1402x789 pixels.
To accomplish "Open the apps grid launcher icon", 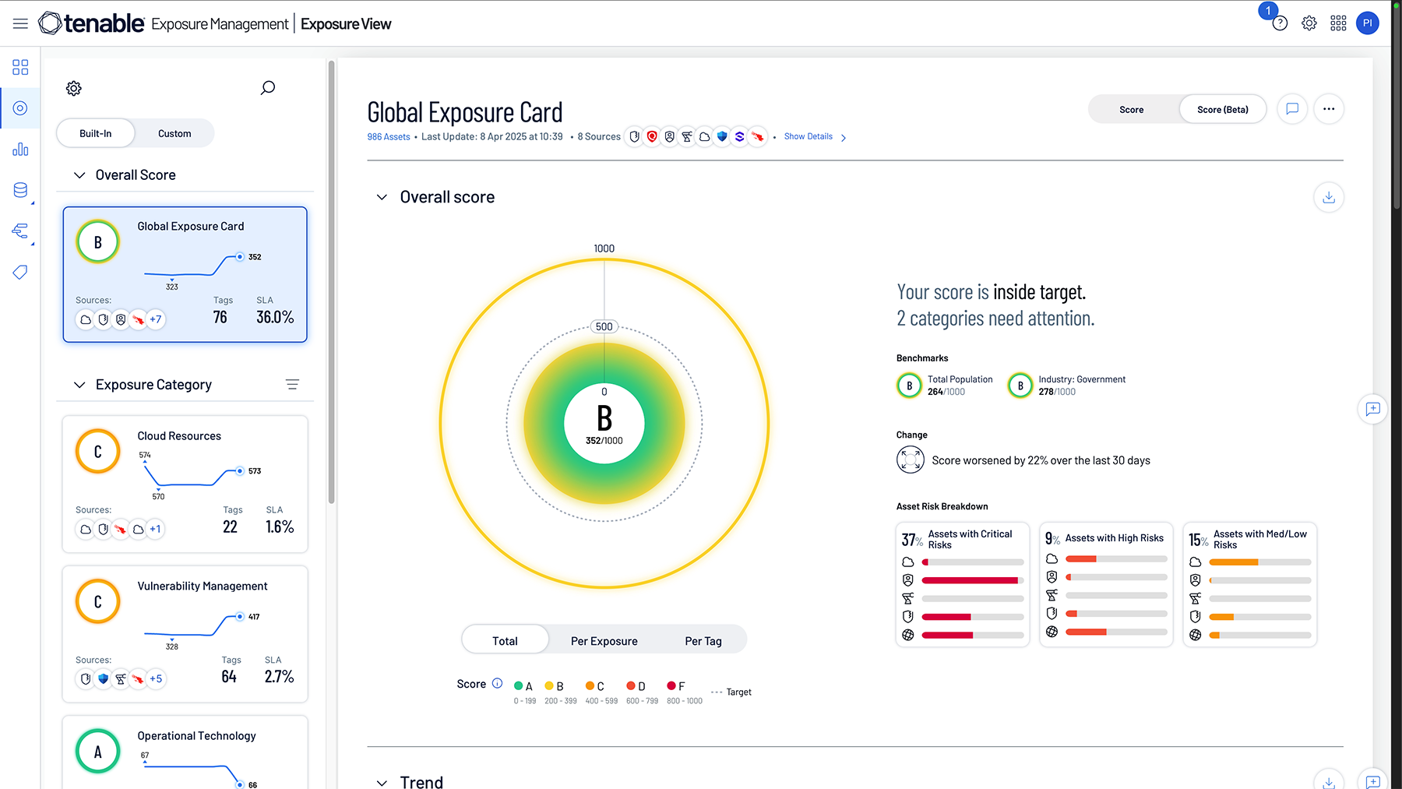I will pyautogui.click(x=1338, y=23).
